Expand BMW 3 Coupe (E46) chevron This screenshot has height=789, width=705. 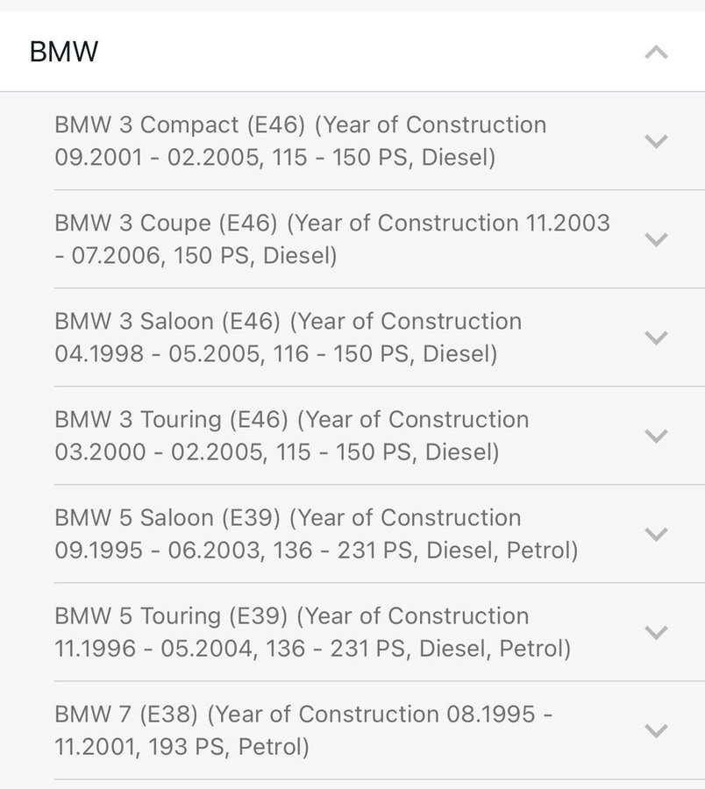click(656, 239)
